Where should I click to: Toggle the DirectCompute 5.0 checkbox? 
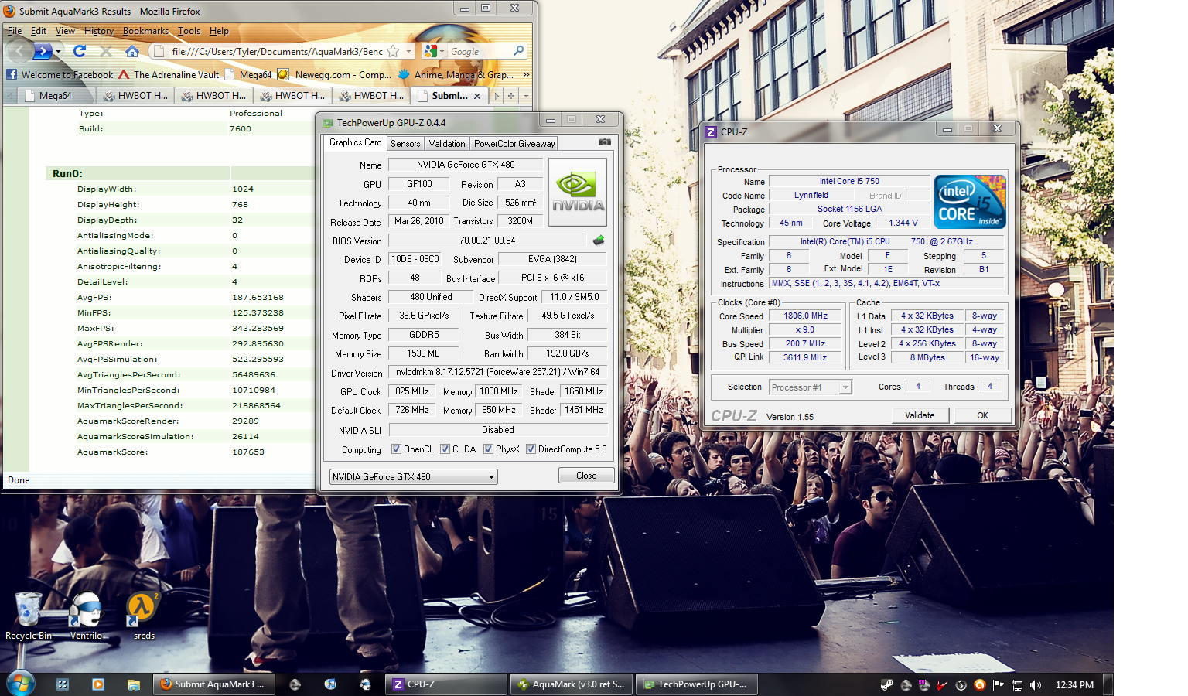(531, 449)
